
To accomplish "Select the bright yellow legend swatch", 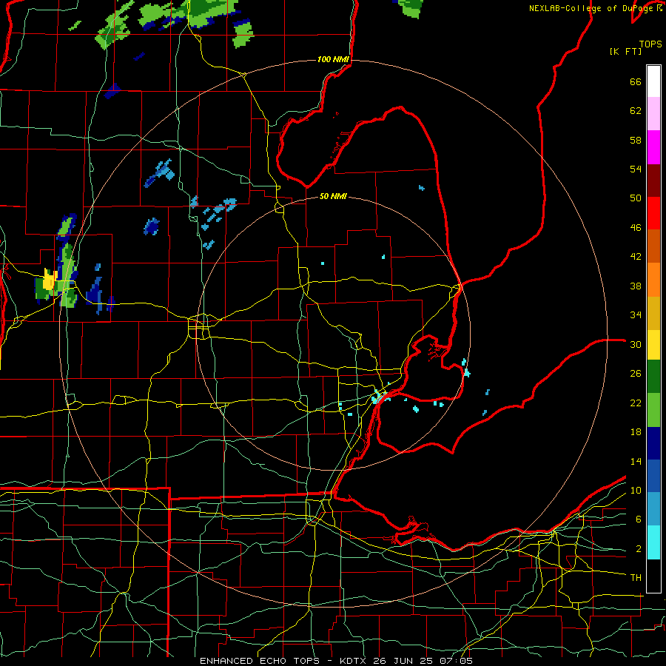I will tap(653, 345).
